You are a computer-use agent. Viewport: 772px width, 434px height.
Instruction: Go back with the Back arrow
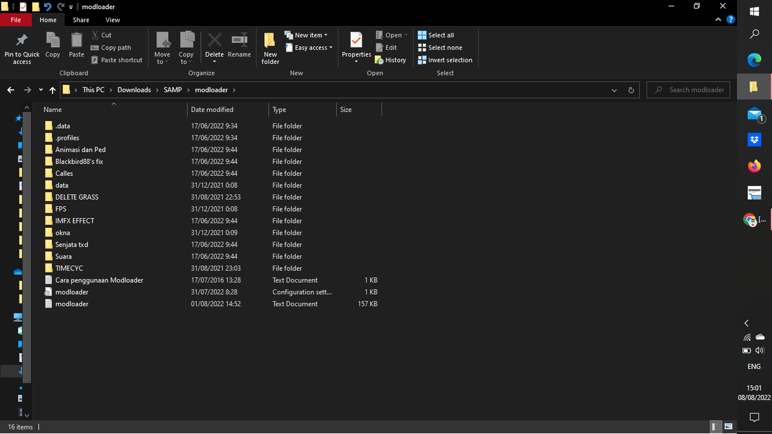(x=11, y=90)
